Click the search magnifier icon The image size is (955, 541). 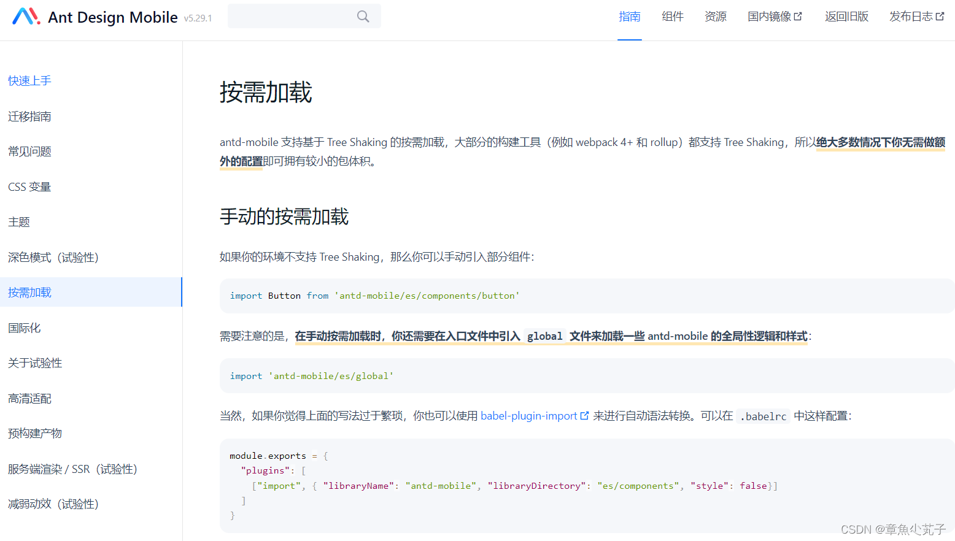[363, 17]
